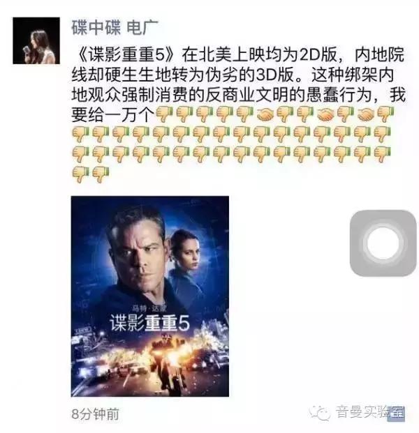The image size is (419, 433).
Task: Click the 音曼实验室 watermark text
Action: [370, 413]
